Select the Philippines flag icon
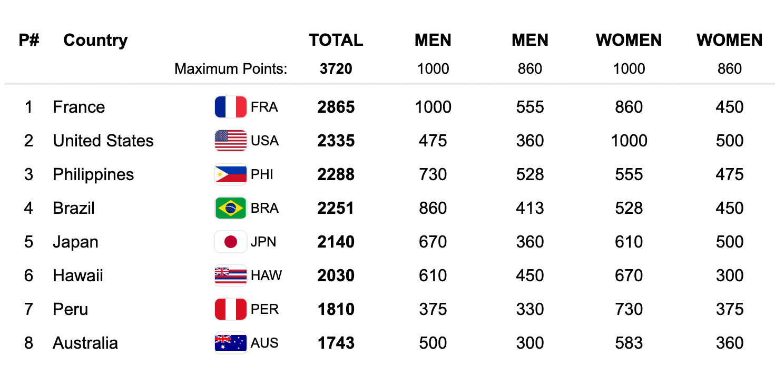Image resolution: width=775 pixels, height=365 pixels. click(x=231, y=175)
